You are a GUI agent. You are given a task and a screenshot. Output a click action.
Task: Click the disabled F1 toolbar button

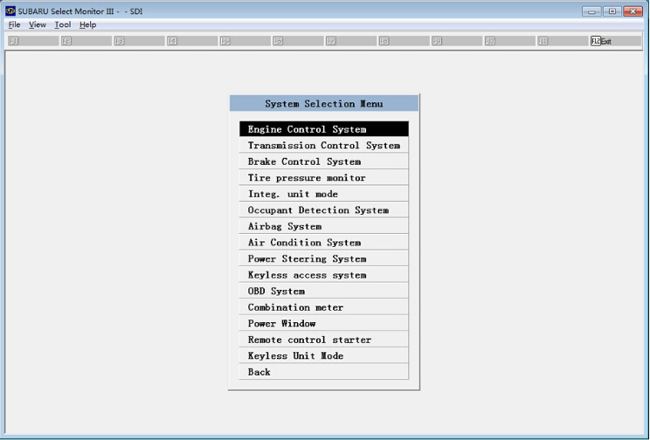point(32,41)
